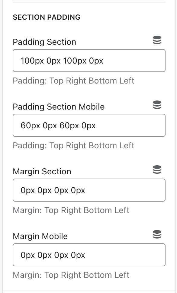The width and height of the screenshot is (177, 293).
Task: Click the divider line above SECTION PADDING
Action: click(89, 2)
